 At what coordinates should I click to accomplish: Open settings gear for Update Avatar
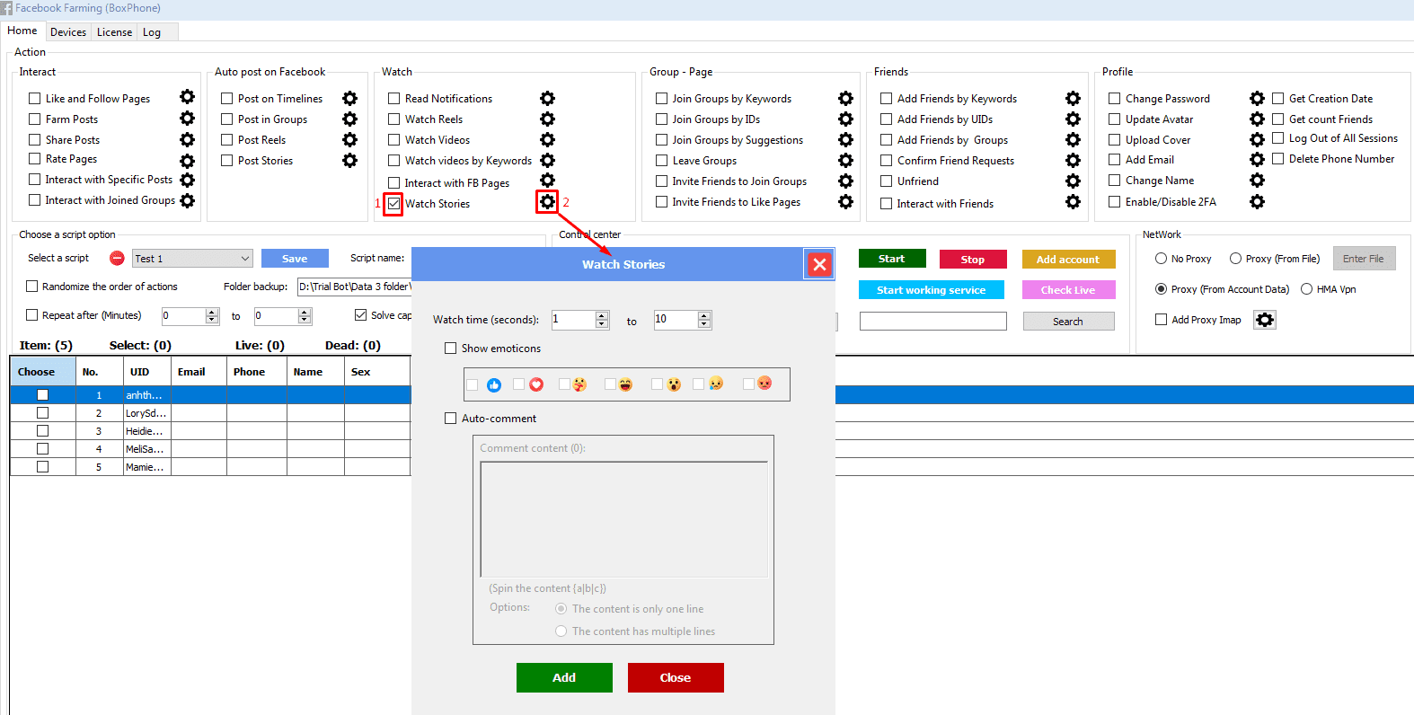coord(1257,119)
